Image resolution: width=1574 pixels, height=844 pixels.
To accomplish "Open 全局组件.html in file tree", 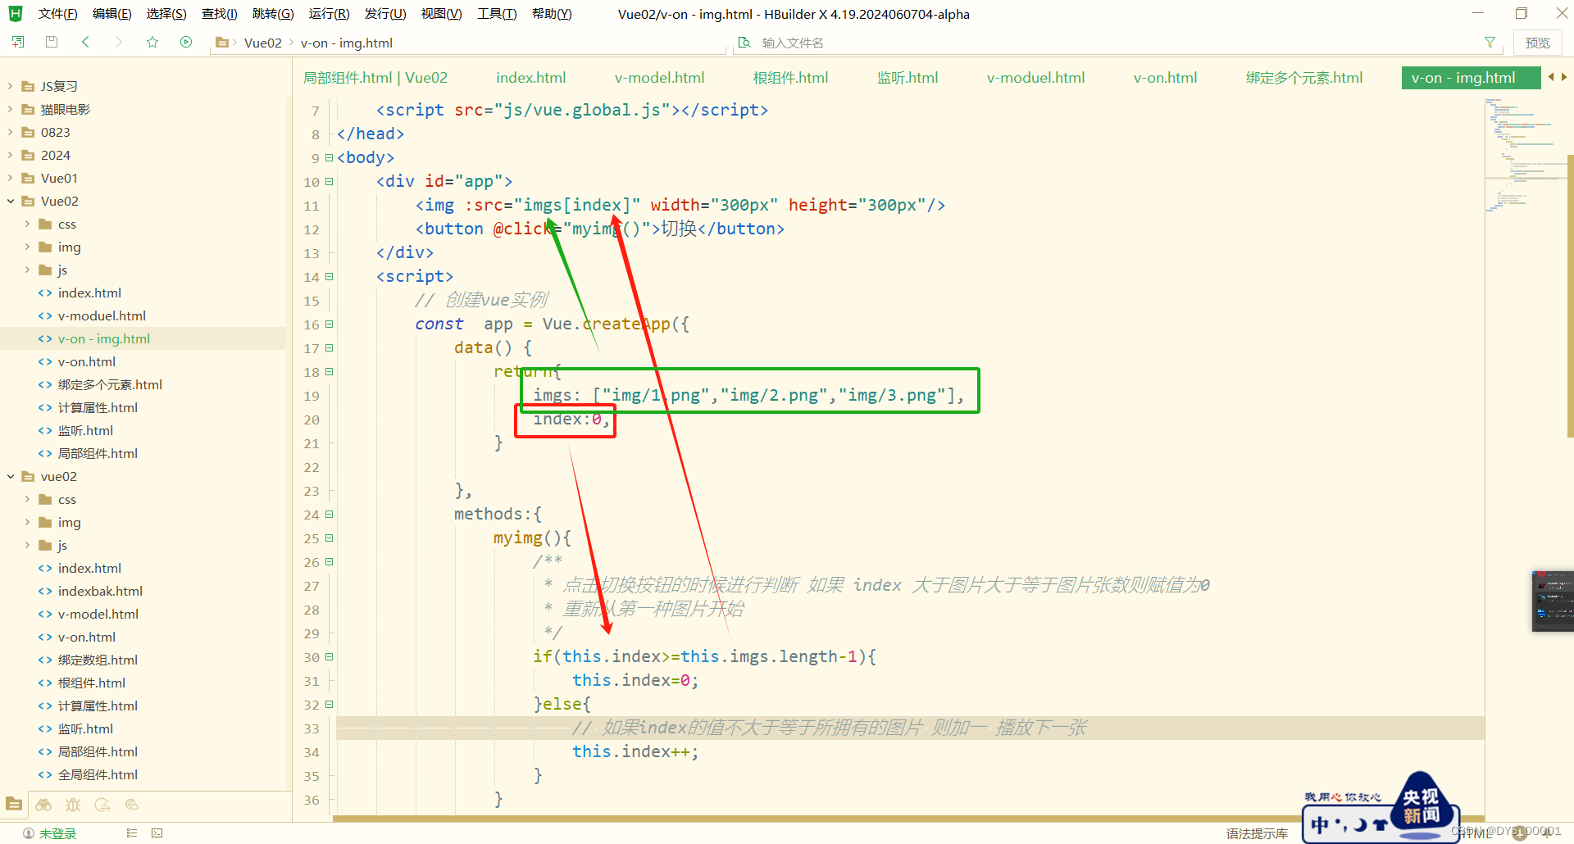I will click(98, 774).
